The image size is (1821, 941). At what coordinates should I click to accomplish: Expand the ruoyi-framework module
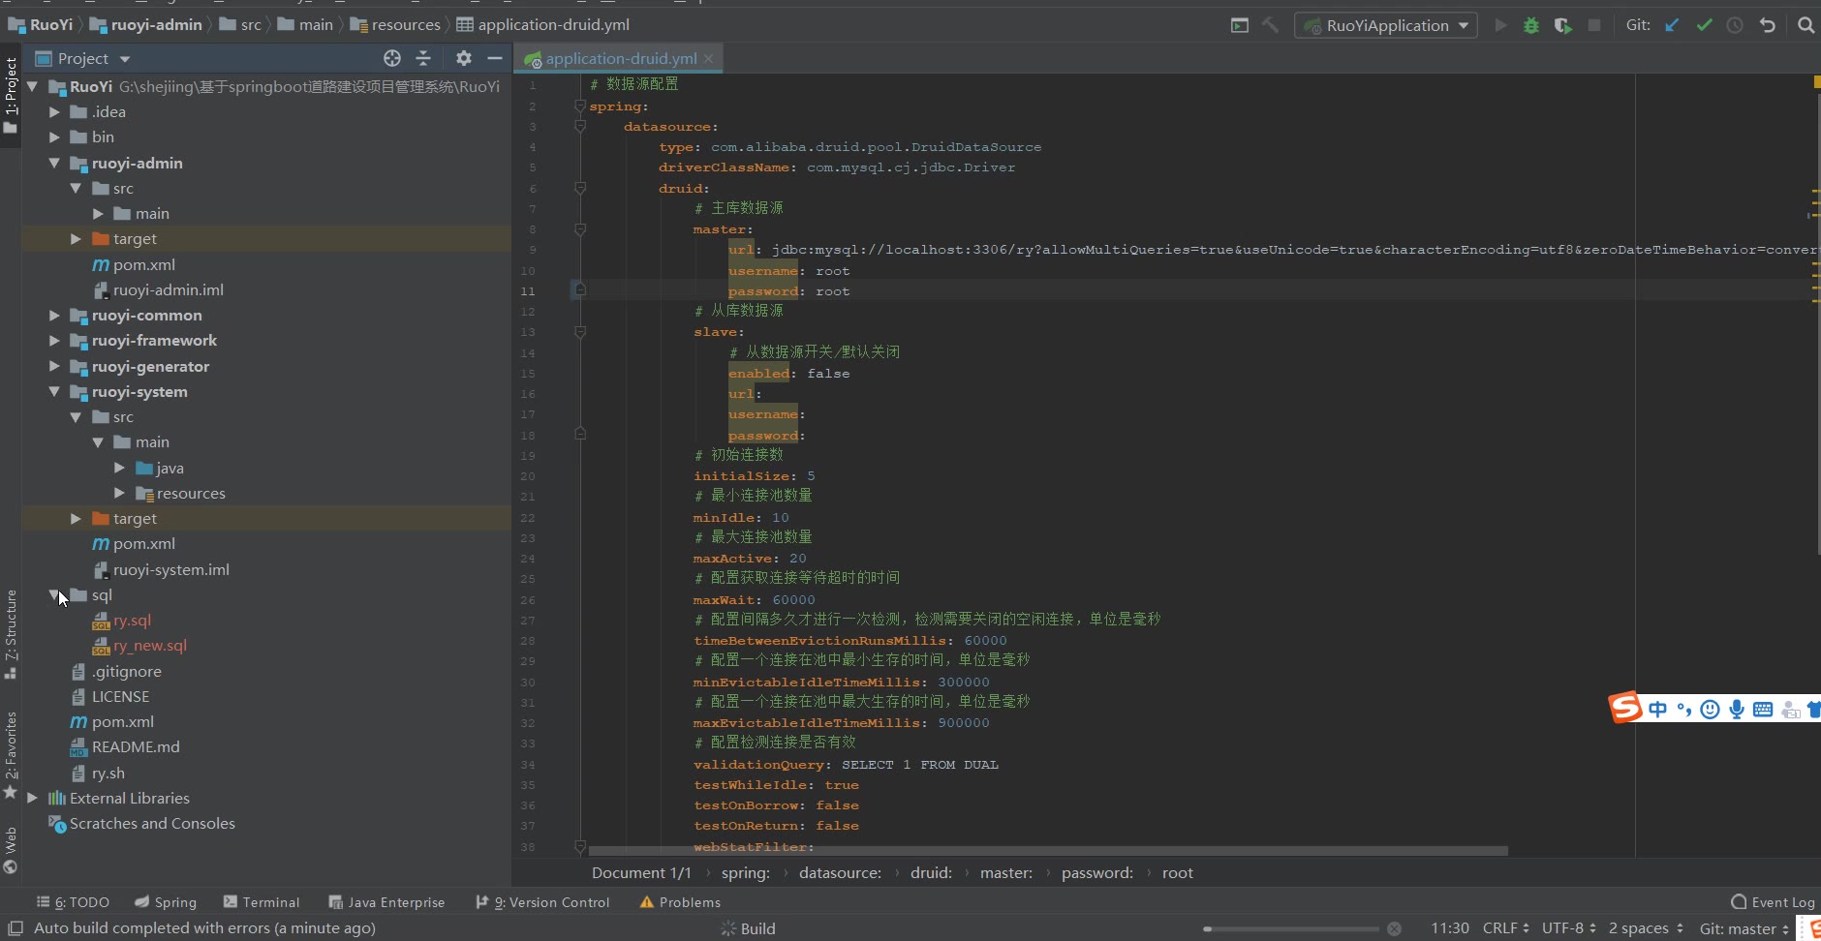pos(54,341)
